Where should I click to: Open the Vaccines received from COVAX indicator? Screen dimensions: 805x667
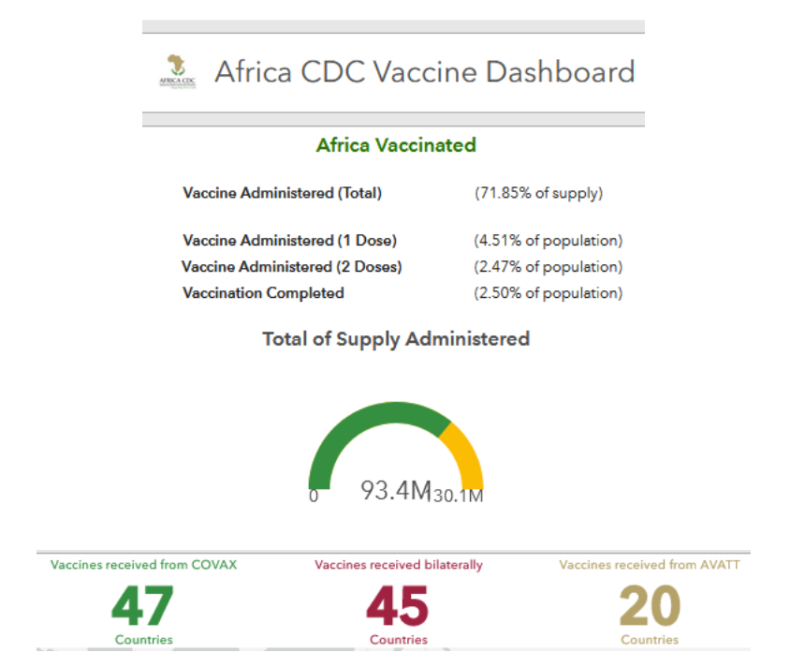[x=144, y=565]
